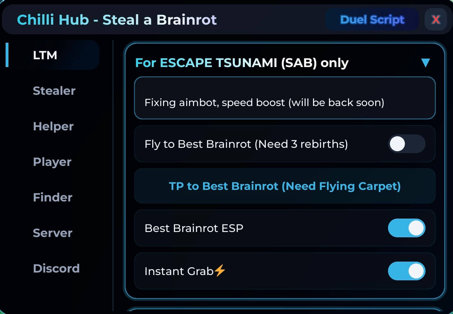Close the Chilli Hub window with red X
This screenshot has height=314, width=453.
point(436,20)
